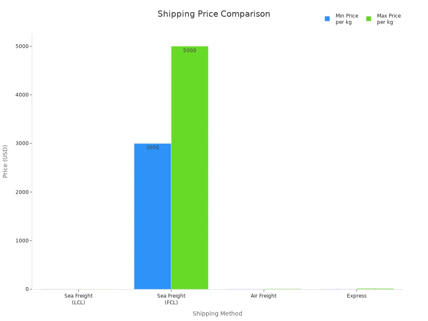Click the 0 y-axis tick label

[27, 289]
